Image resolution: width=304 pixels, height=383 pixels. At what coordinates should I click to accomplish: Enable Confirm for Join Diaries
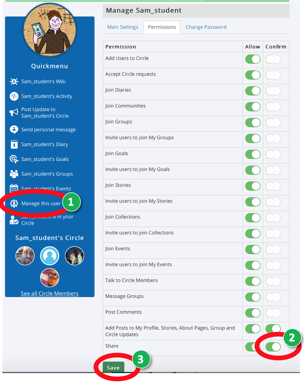(x=273, y=91)
